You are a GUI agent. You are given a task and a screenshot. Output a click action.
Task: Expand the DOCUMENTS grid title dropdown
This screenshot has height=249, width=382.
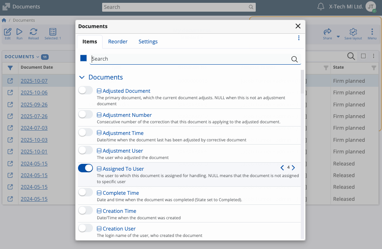point(38,57)
